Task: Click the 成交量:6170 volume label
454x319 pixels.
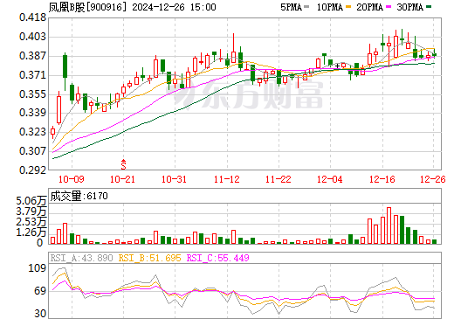Action: pos(79,196)
